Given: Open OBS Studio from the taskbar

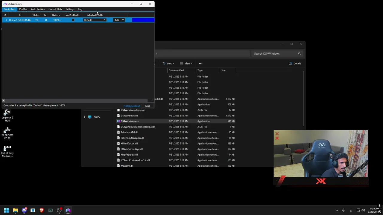Looking at the screenshot, I should pyautogui.click(x=59, y=210).
